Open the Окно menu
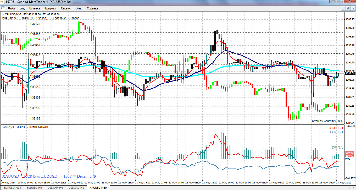This screenshot has height=190, width=356. (x=79, y=8)
